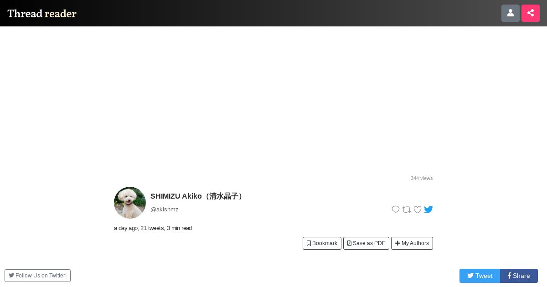Bookmark this thread
The image size is (547, 287).
tap(322, 243)
